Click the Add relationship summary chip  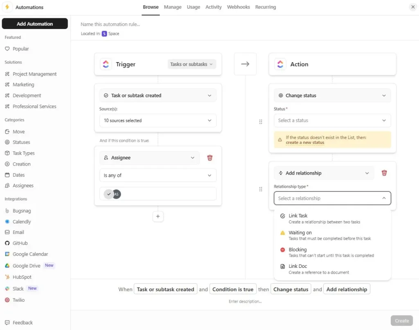(347, 290)
